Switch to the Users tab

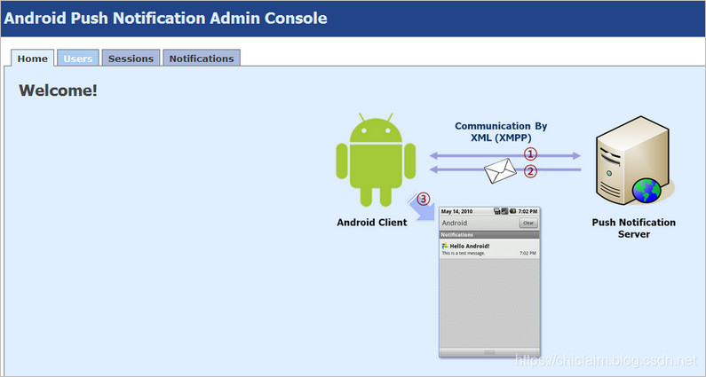78,59
